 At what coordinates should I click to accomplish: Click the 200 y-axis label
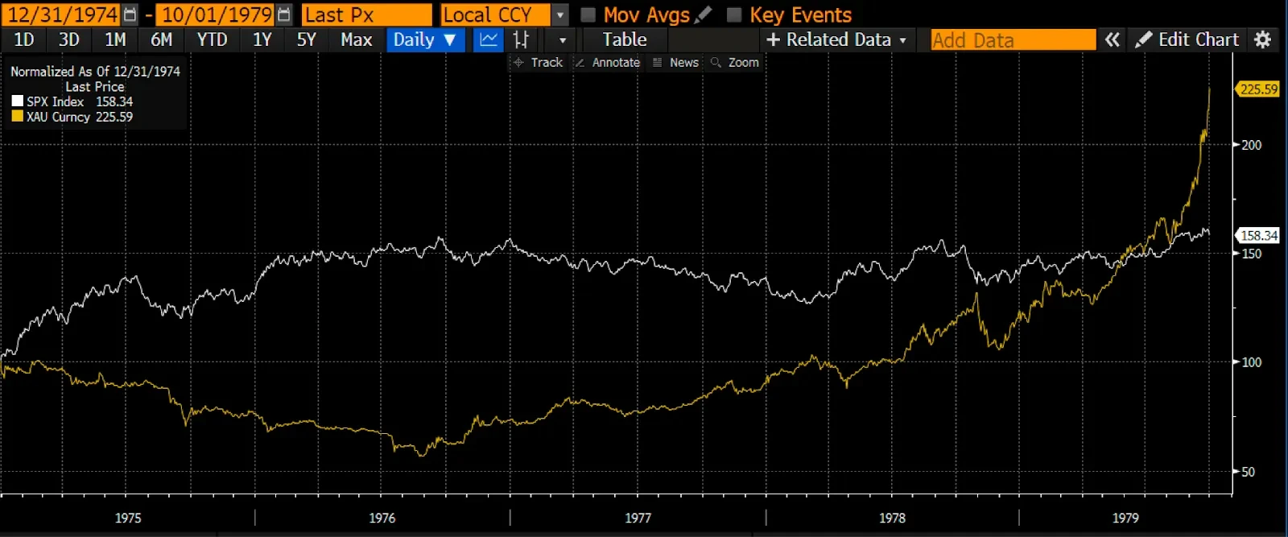pos(1252,145)
